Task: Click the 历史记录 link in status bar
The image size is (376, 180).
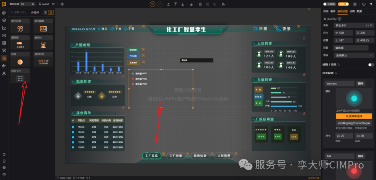Action: pos(314,178)
